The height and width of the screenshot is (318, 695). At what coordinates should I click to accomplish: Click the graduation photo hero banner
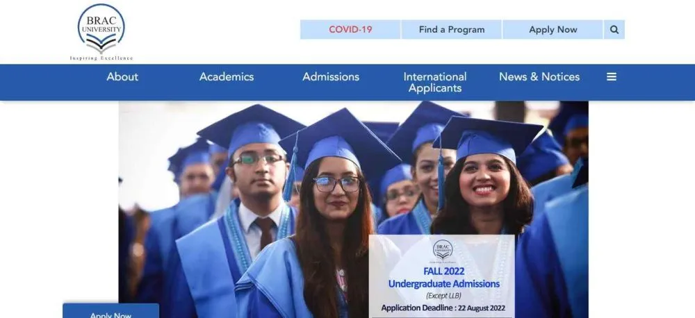point(353,209)
